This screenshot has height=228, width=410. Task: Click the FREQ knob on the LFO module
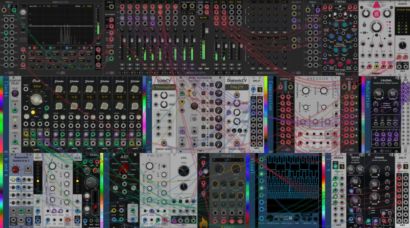pyautogui.click(x=183, y=171)
